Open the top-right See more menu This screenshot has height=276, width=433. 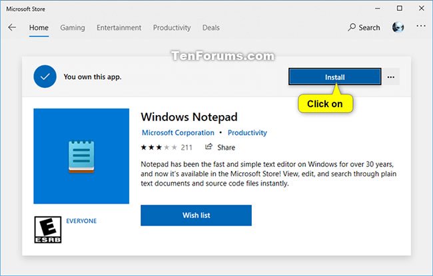(x=421, y=26)
